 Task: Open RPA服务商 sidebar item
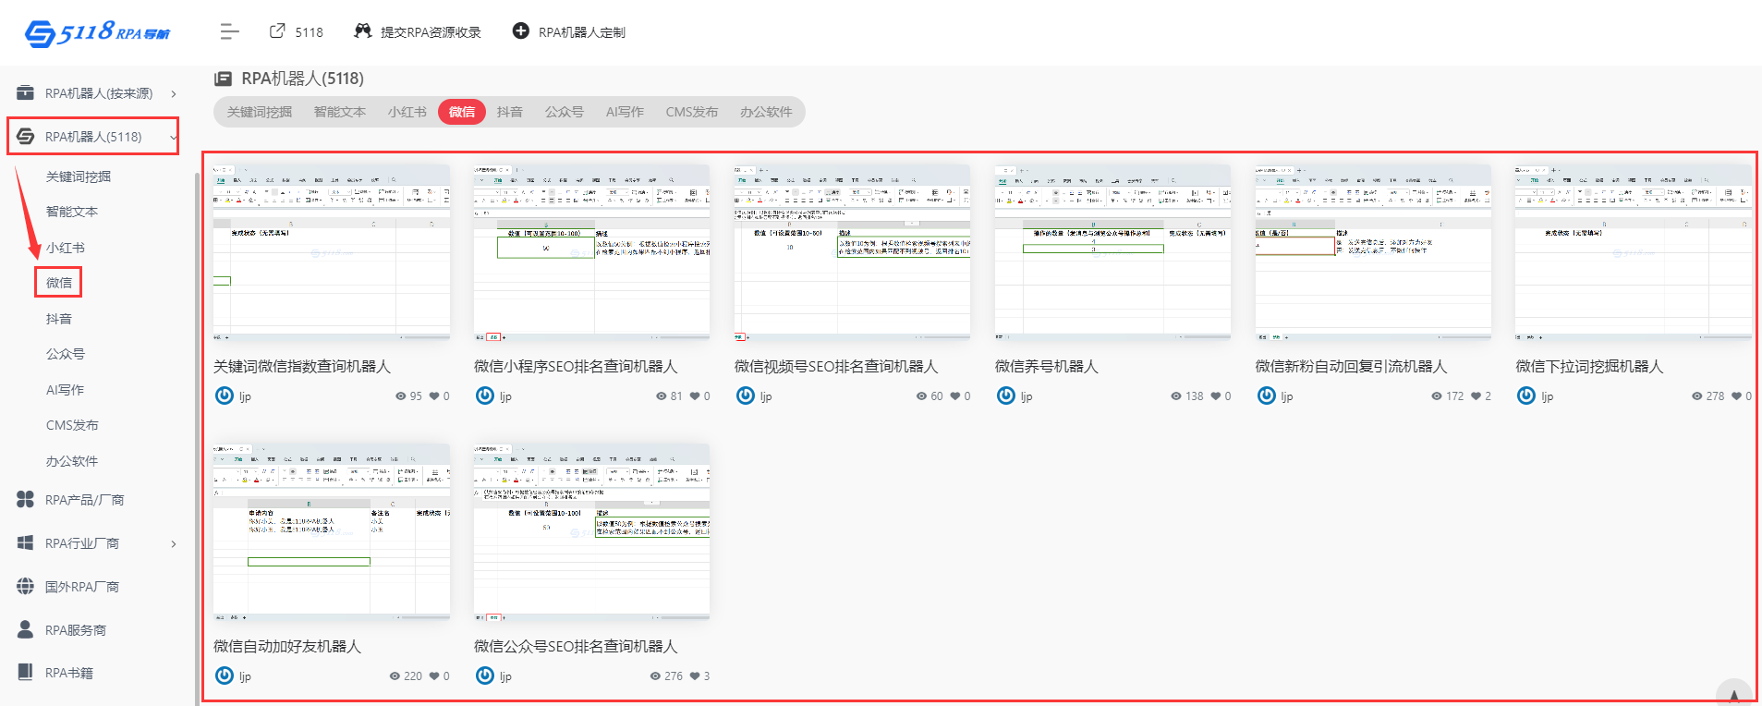pyautogui.click(x=76, y=630)
